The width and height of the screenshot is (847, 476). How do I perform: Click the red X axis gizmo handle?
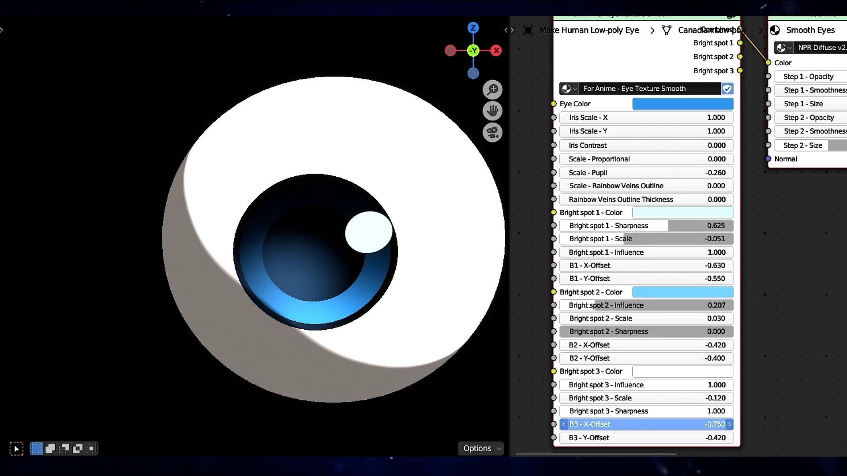[x=496, y=51]
